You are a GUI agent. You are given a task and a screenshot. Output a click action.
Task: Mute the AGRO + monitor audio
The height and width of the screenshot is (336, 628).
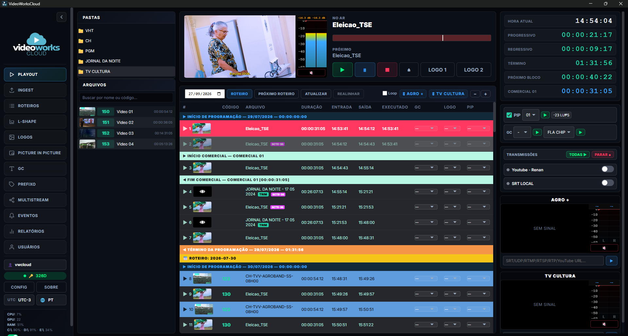604,248
